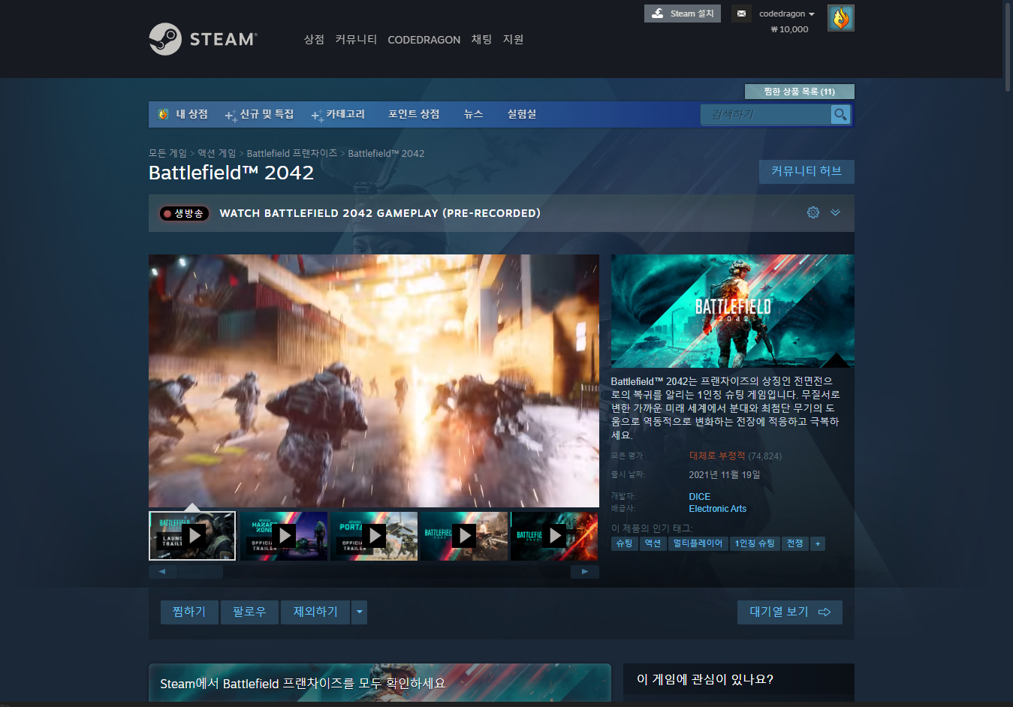The height and width of the screenshot is (707, 1013).
Task: Click the ₩10,000 wallet balance
Action: pos(789,29)
